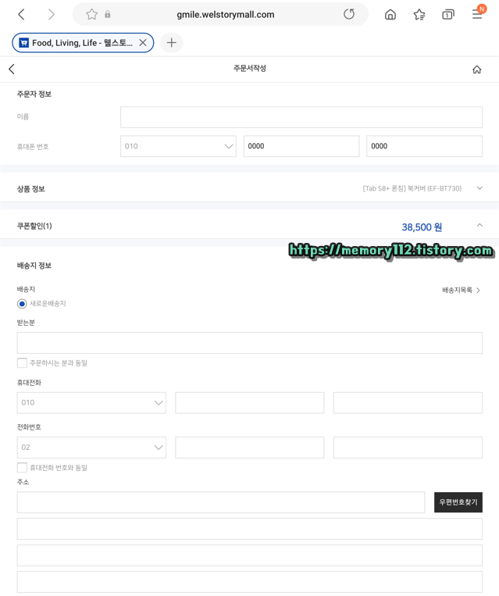Go back from the 주문서작성 page
Image resolution: width=499 pixels, height=596 pixels.
[12, 70]
